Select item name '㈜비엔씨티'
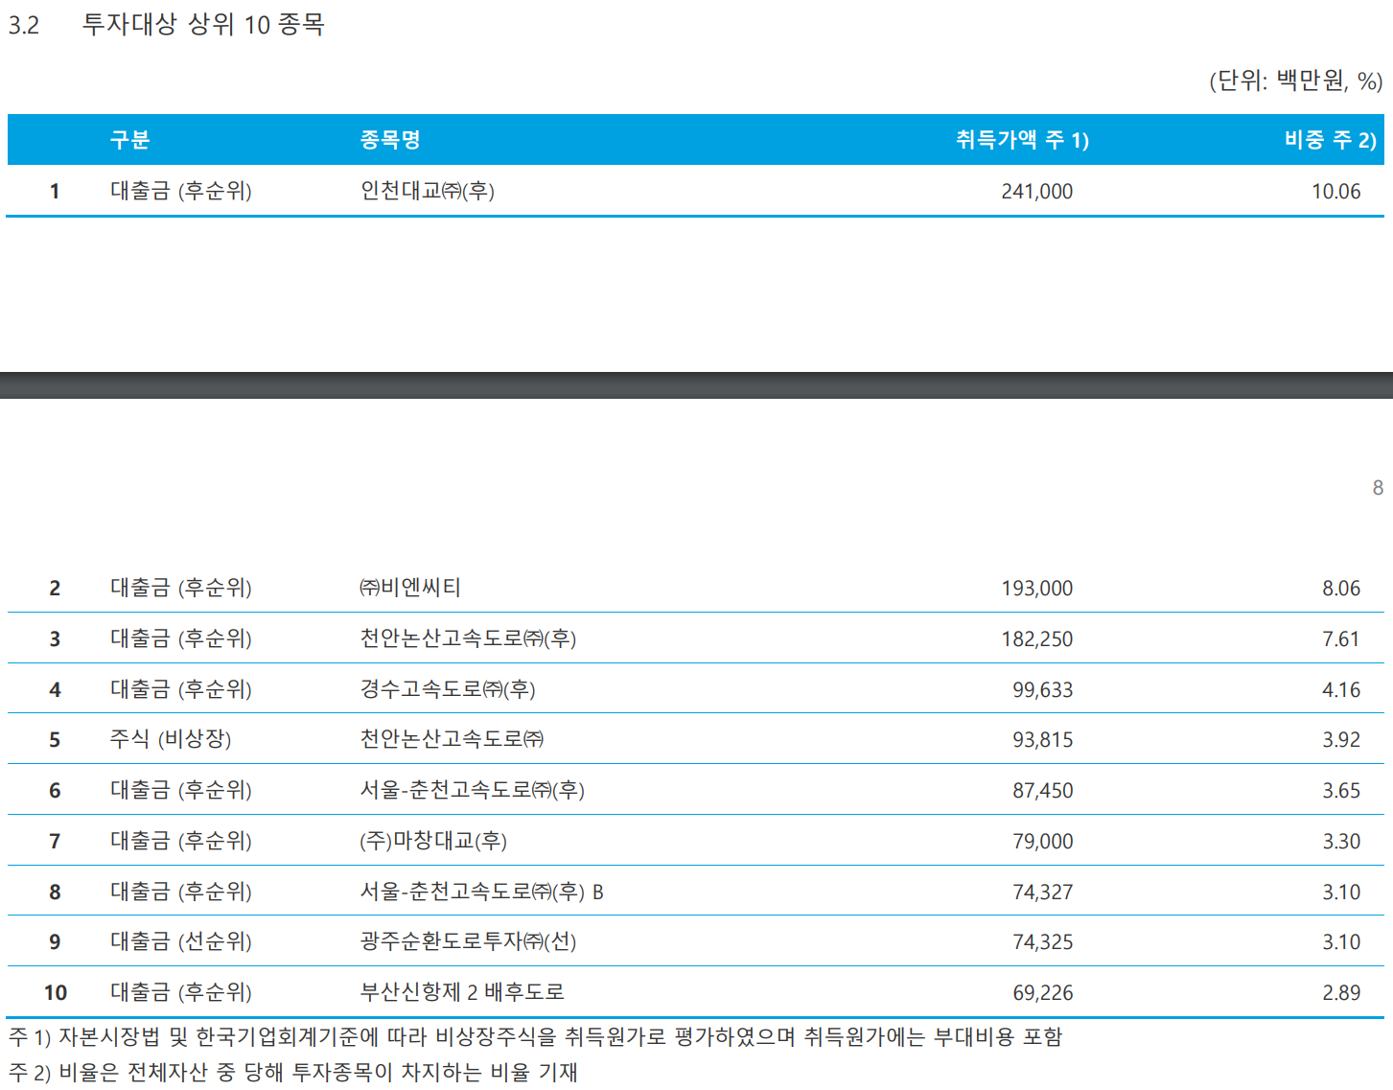The width and height of the screenshot is (1393, 1090). (410, 588)
